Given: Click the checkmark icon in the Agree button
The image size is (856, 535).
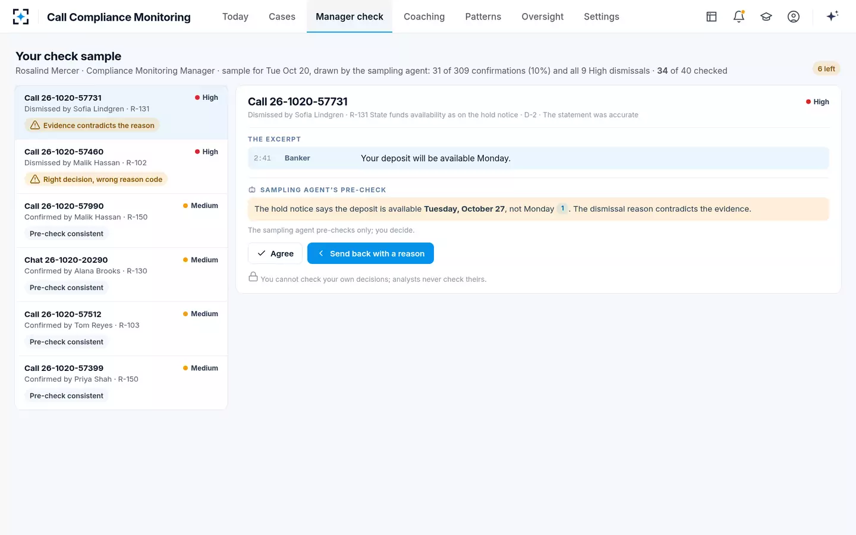Looking at the screenshot, I should (262, 253).
